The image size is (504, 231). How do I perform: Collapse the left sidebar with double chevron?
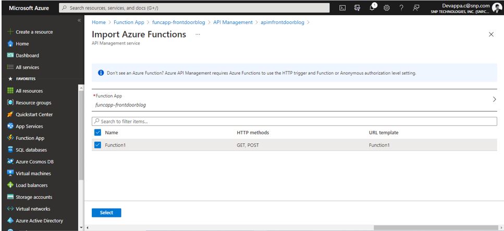click(x=79, y=20)
